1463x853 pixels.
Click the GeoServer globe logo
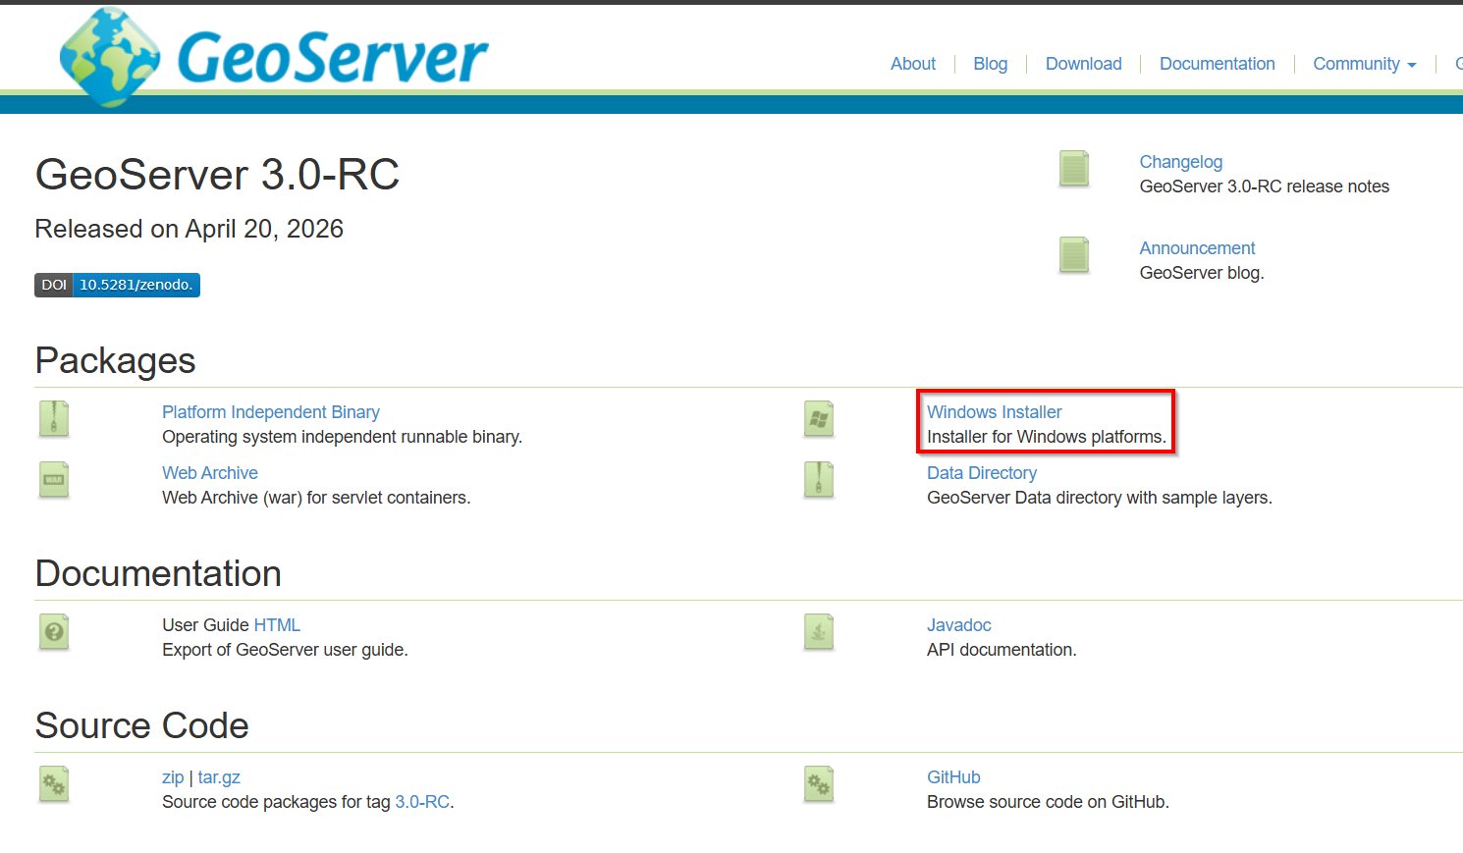click(x=109, y=57)
